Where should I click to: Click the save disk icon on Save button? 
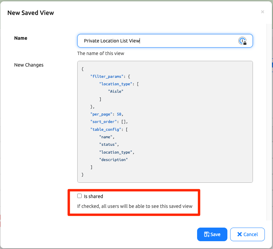tap(207, 234)
